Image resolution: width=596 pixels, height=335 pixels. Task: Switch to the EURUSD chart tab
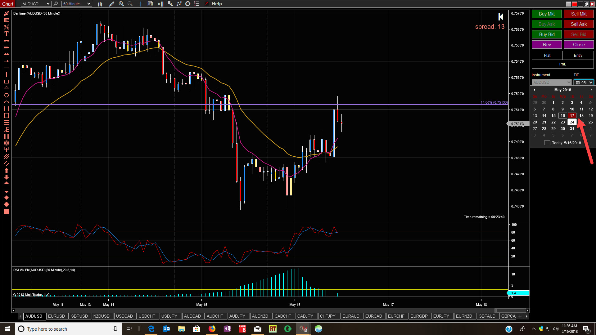click(x=56, y=316)
